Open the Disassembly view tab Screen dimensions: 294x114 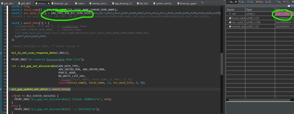[269, 2]
